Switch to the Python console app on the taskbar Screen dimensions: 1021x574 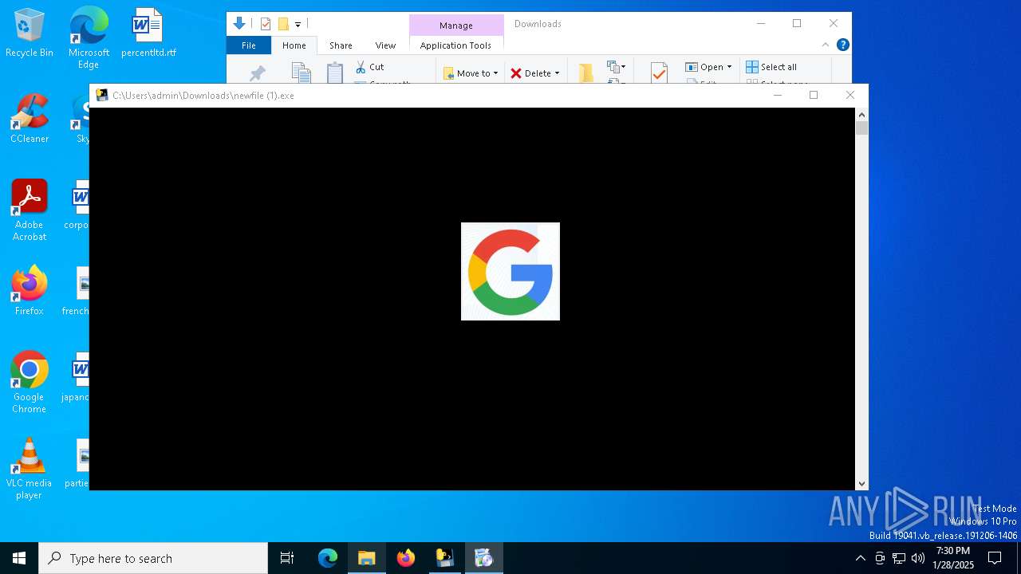(444, 558)
